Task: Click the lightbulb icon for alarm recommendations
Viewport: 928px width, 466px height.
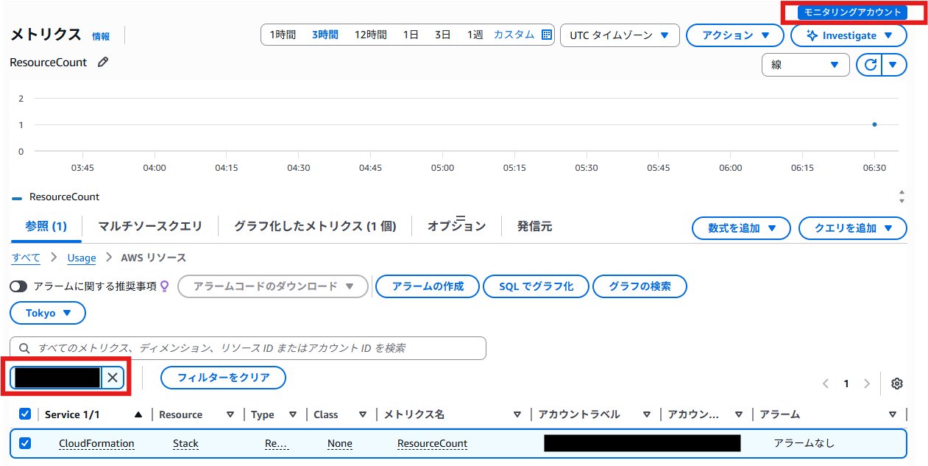Action: (x=165, y=286)
